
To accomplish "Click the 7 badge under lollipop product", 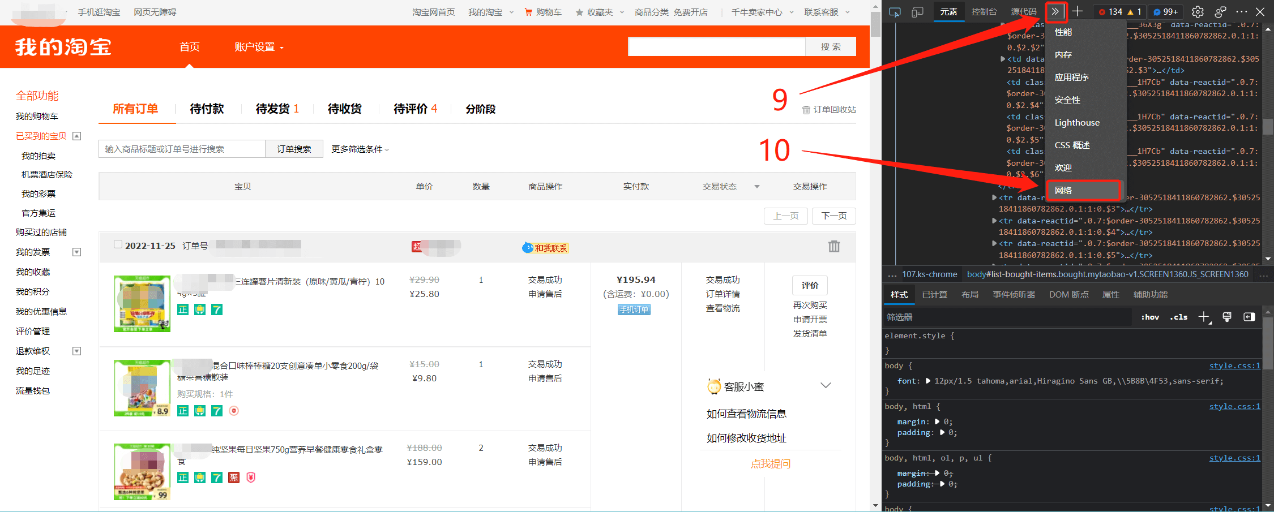I will coord(217,411).
